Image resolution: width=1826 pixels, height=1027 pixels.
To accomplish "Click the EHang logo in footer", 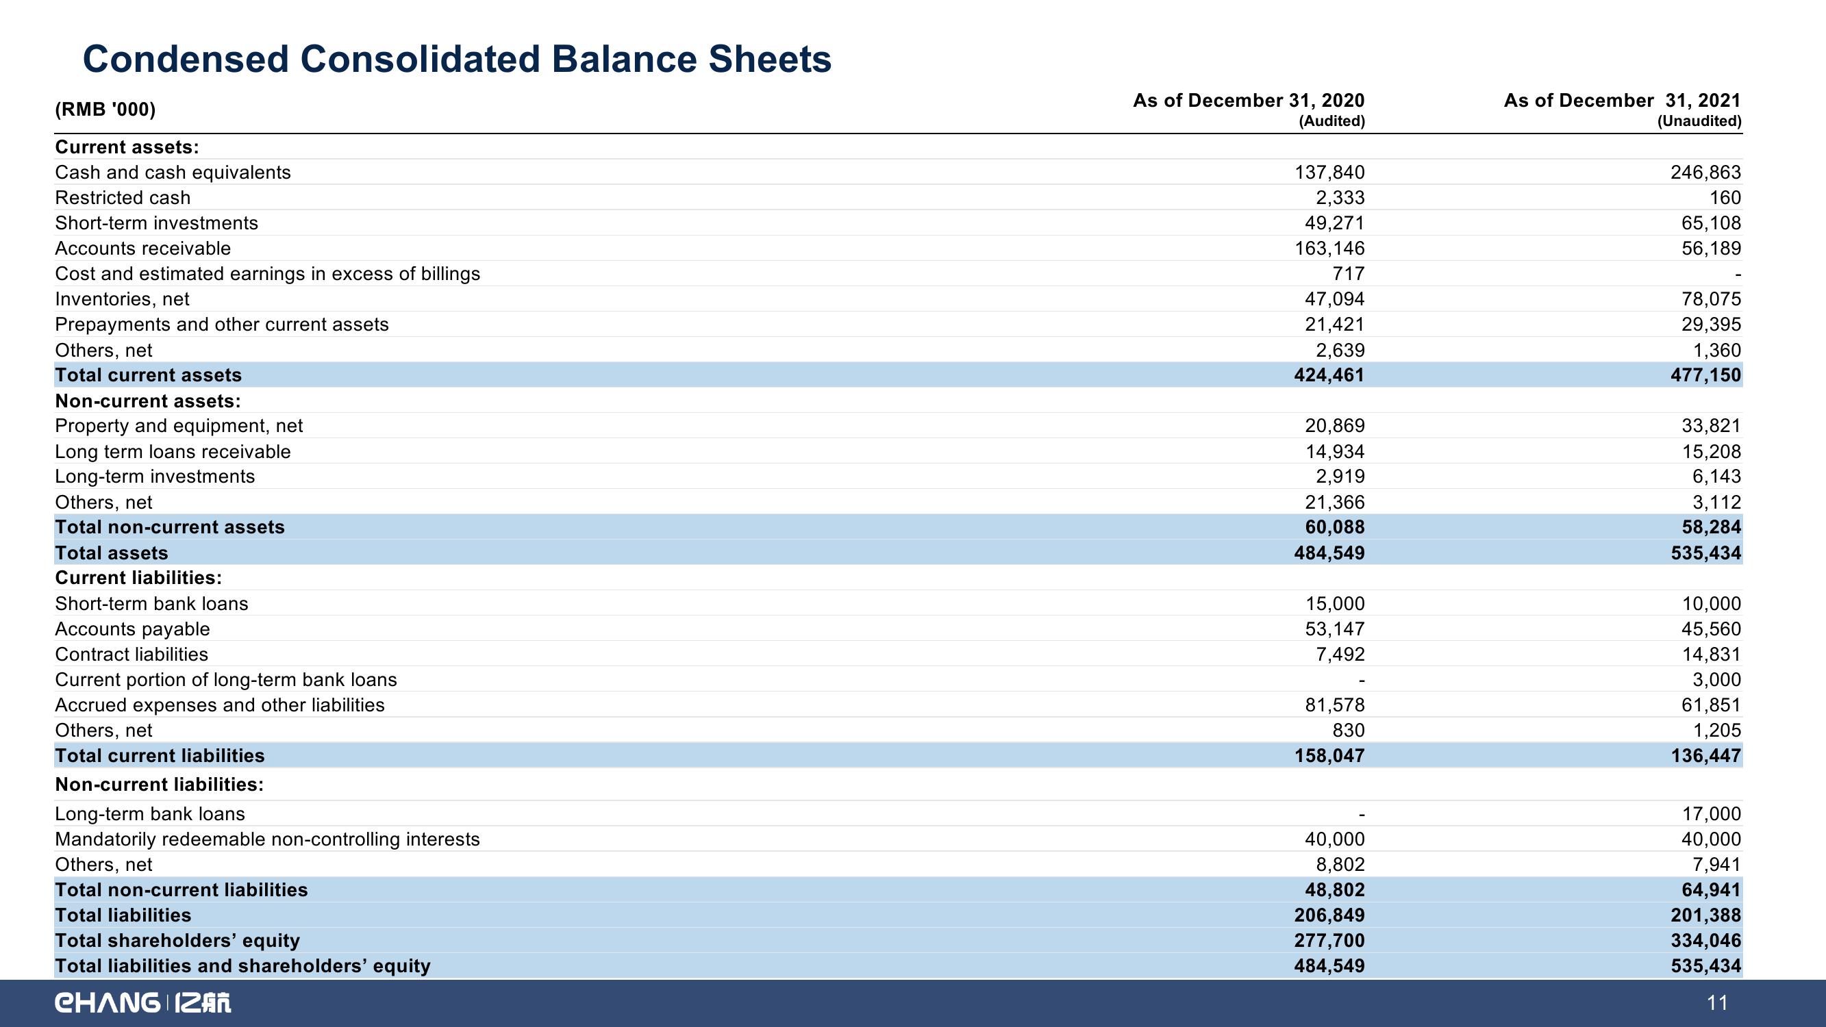I will pyautogui.click(x=143, y=1003).
